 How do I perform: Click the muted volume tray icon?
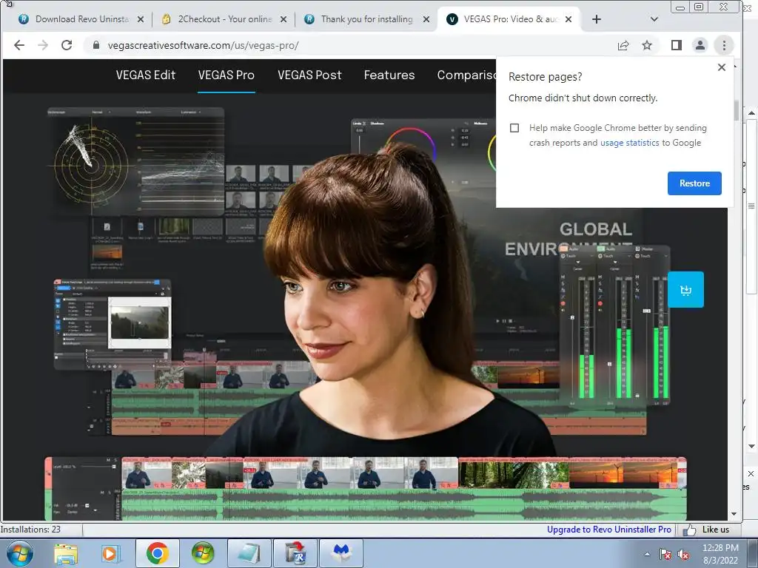(x=683, y=554)
